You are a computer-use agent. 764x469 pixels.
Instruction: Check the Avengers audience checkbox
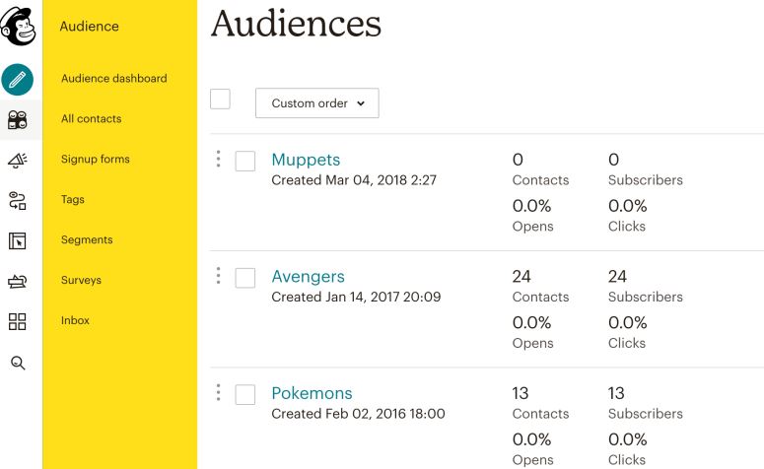pyautogui.click(x=245, y=278)
